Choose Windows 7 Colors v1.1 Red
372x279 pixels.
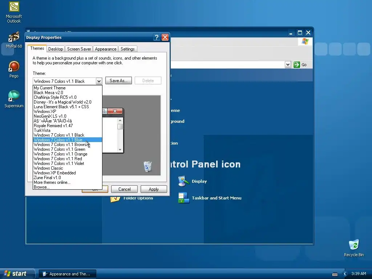pyautogui.click(x=68, y=159)
